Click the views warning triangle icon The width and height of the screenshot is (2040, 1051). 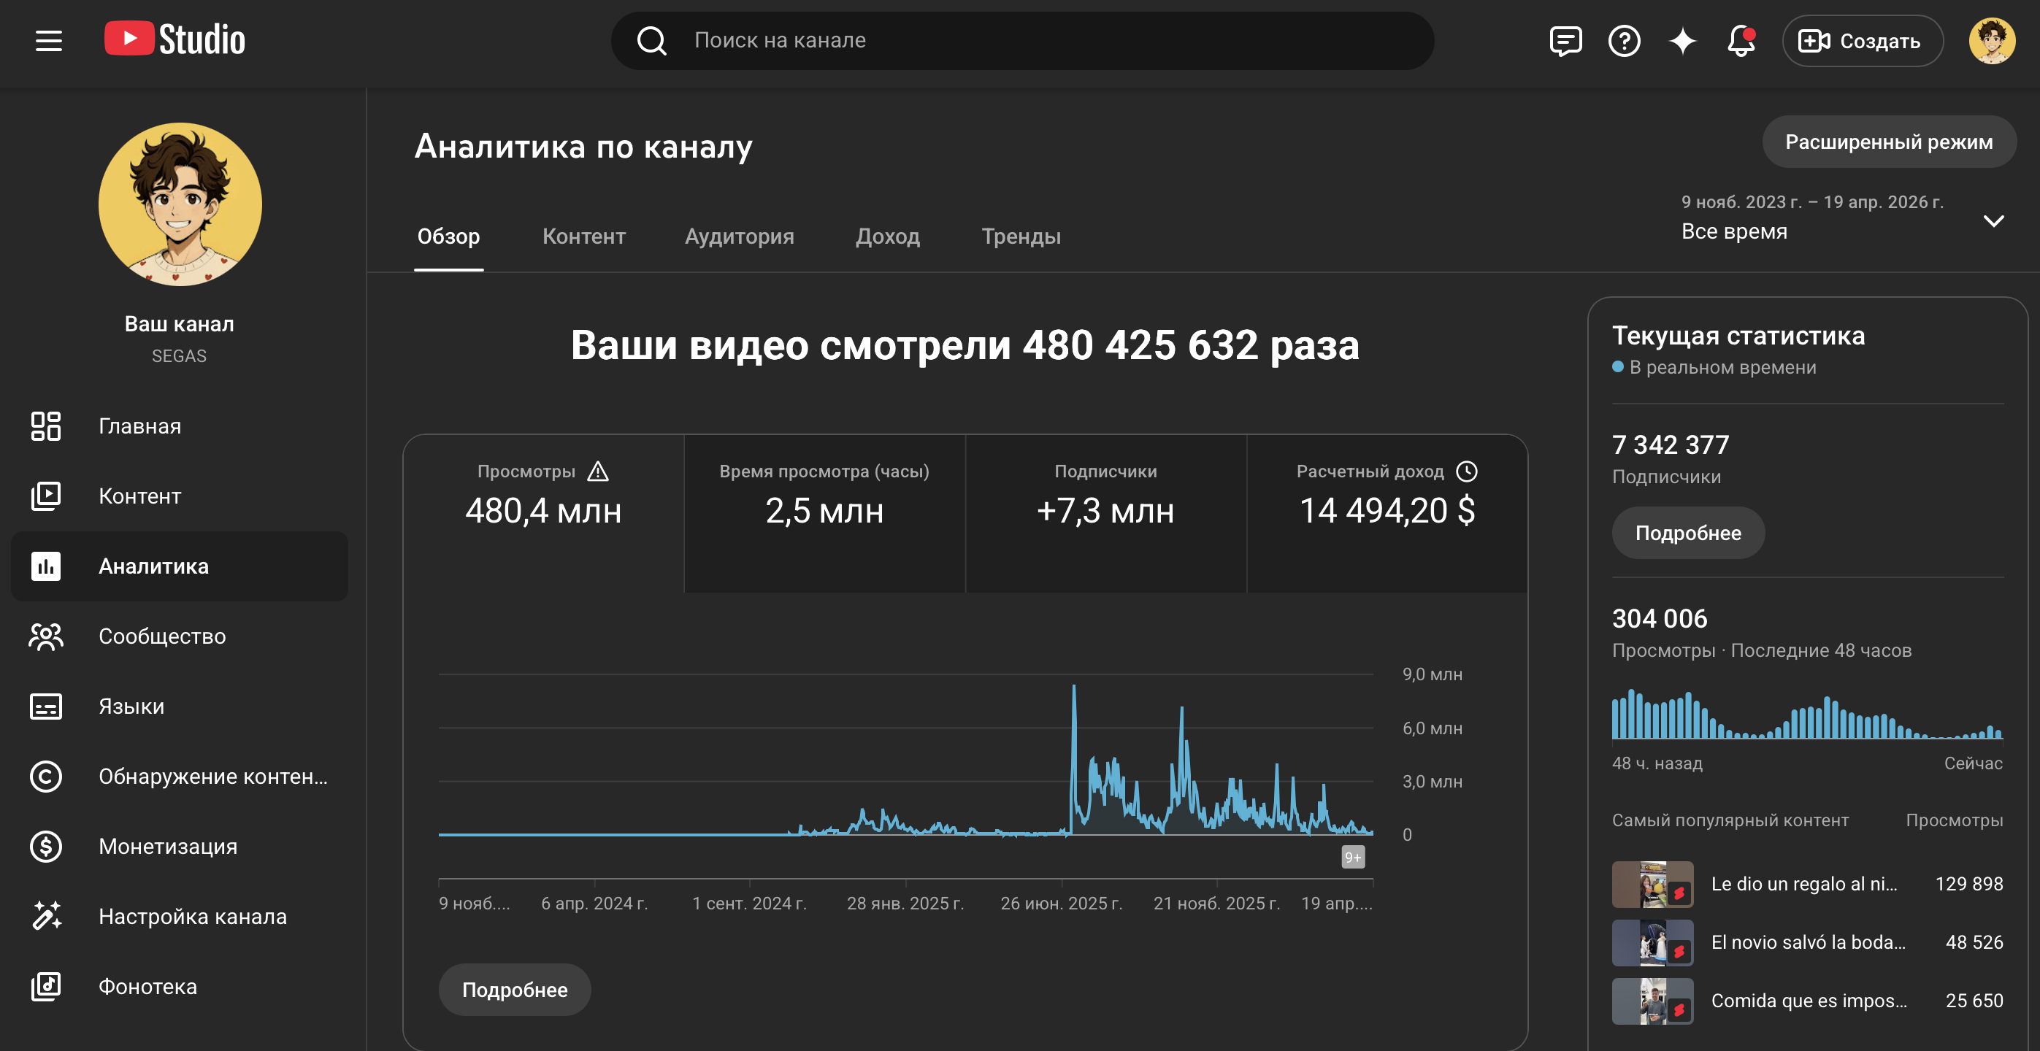point(598,471)
